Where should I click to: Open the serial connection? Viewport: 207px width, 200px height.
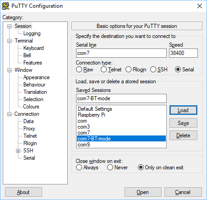click(x=143, y=192)
